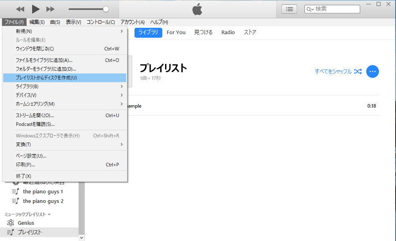Click the ミュージックプレイリスト section header

pyautogui.click(x=25, y=214)
